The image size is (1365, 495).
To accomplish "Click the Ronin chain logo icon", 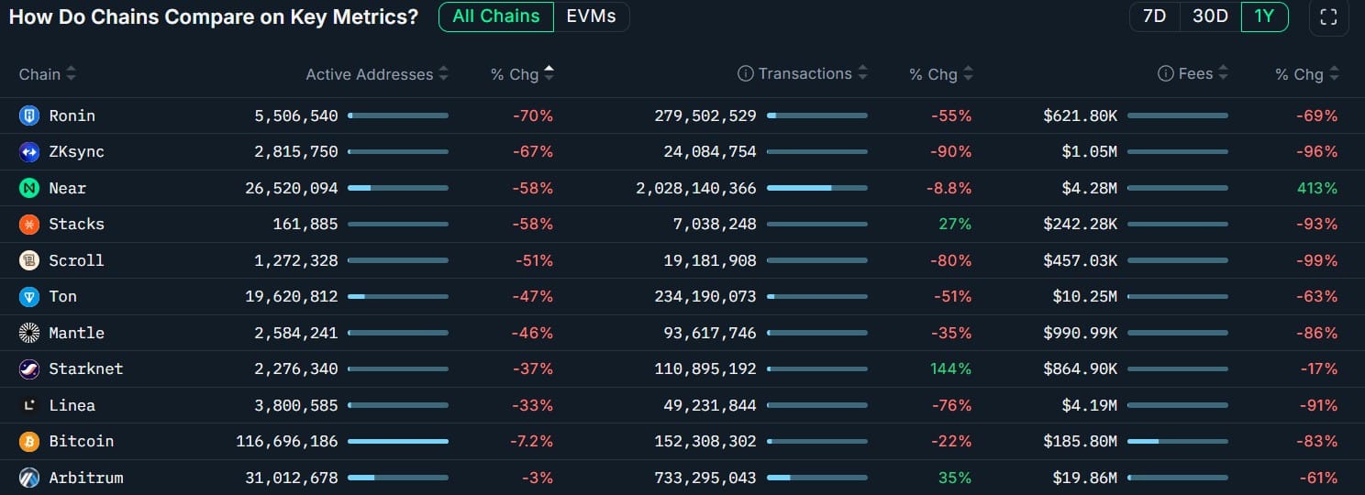I will point(29,115).
